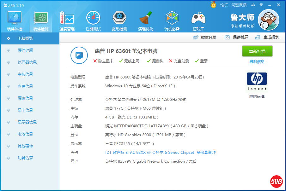
Task: Toggle the 独立显卡 discrete graphics indicator
Action: [105, 61]
